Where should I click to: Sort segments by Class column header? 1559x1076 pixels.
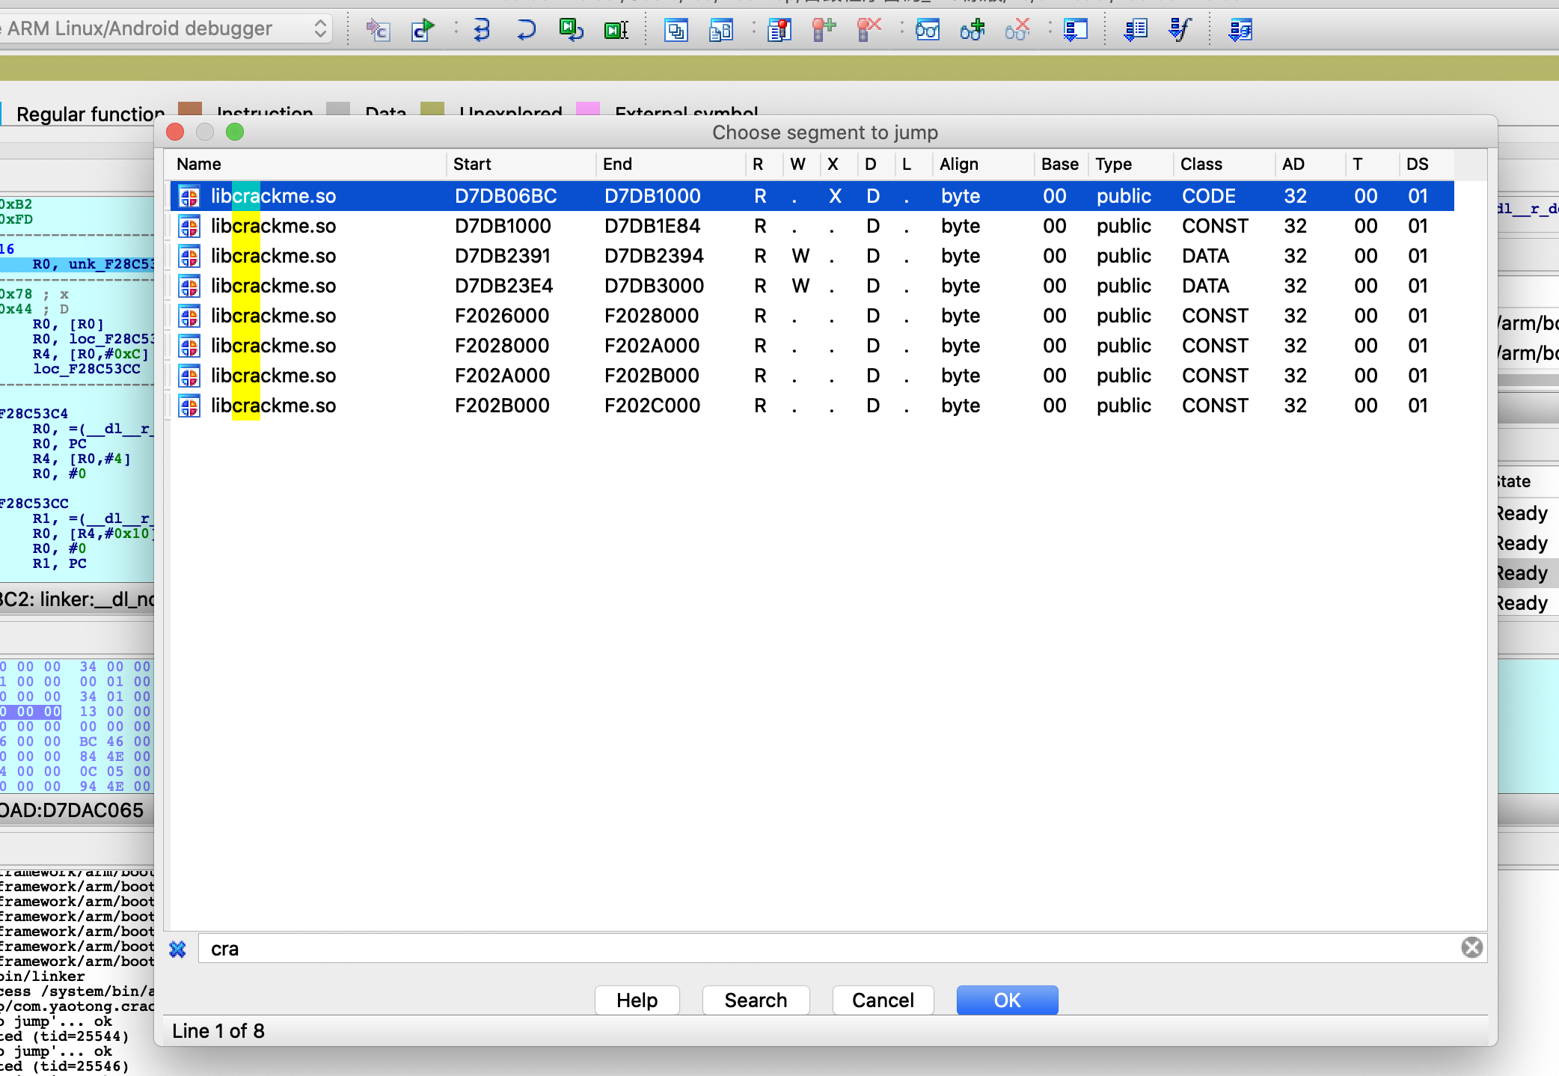click(x=1201, y=164)
